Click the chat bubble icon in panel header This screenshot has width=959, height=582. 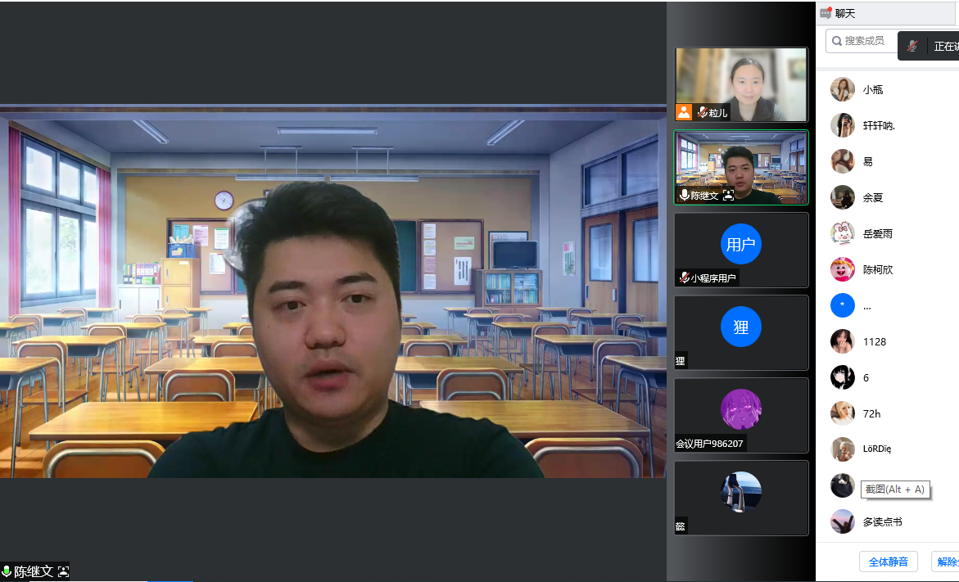(826, 13)
